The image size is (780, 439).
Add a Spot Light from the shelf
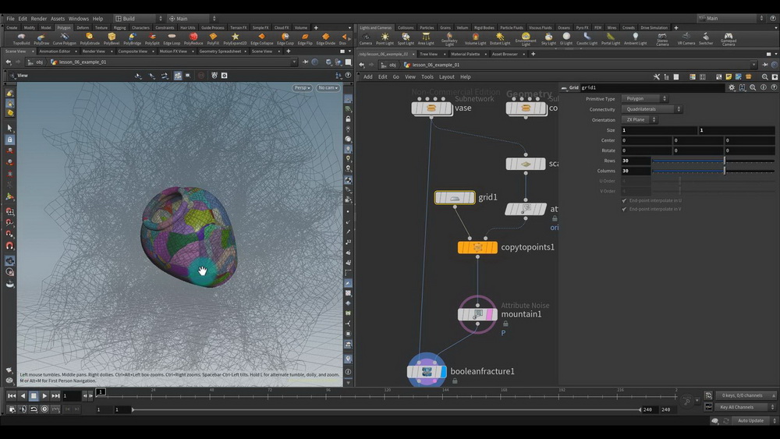pyautogui.click(x=406, y=39)
